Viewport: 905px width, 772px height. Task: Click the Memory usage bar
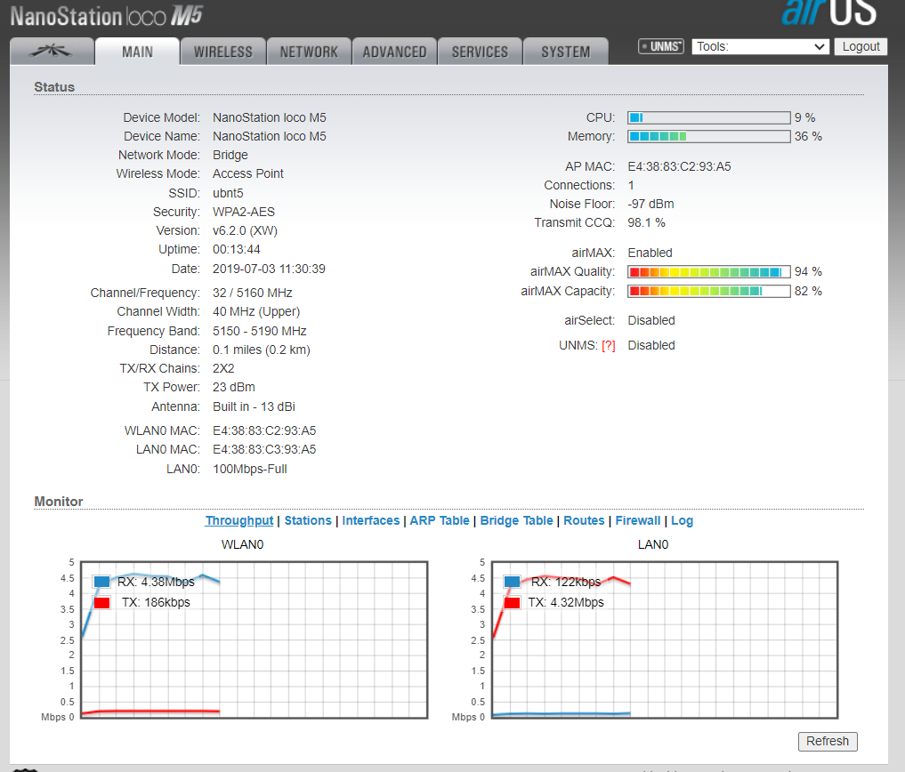708,136
